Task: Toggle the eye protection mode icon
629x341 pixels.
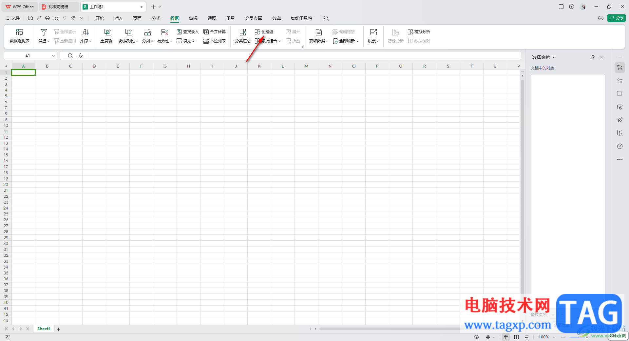Action: click(x=477, y=337)
